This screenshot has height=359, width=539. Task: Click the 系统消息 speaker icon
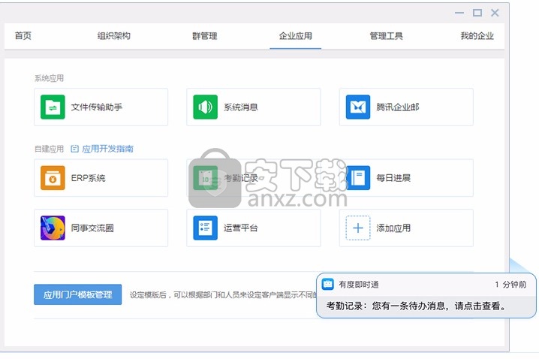click(x=205, y=107)
